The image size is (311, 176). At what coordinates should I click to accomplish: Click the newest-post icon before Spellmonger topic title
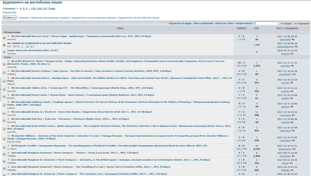click(13, 36)
